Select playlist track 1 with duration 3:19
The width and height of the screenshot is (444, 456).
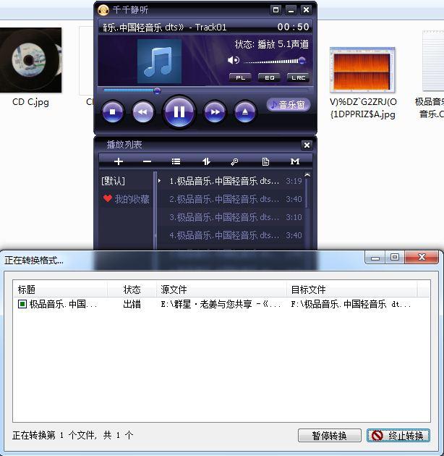coord(231,181)
